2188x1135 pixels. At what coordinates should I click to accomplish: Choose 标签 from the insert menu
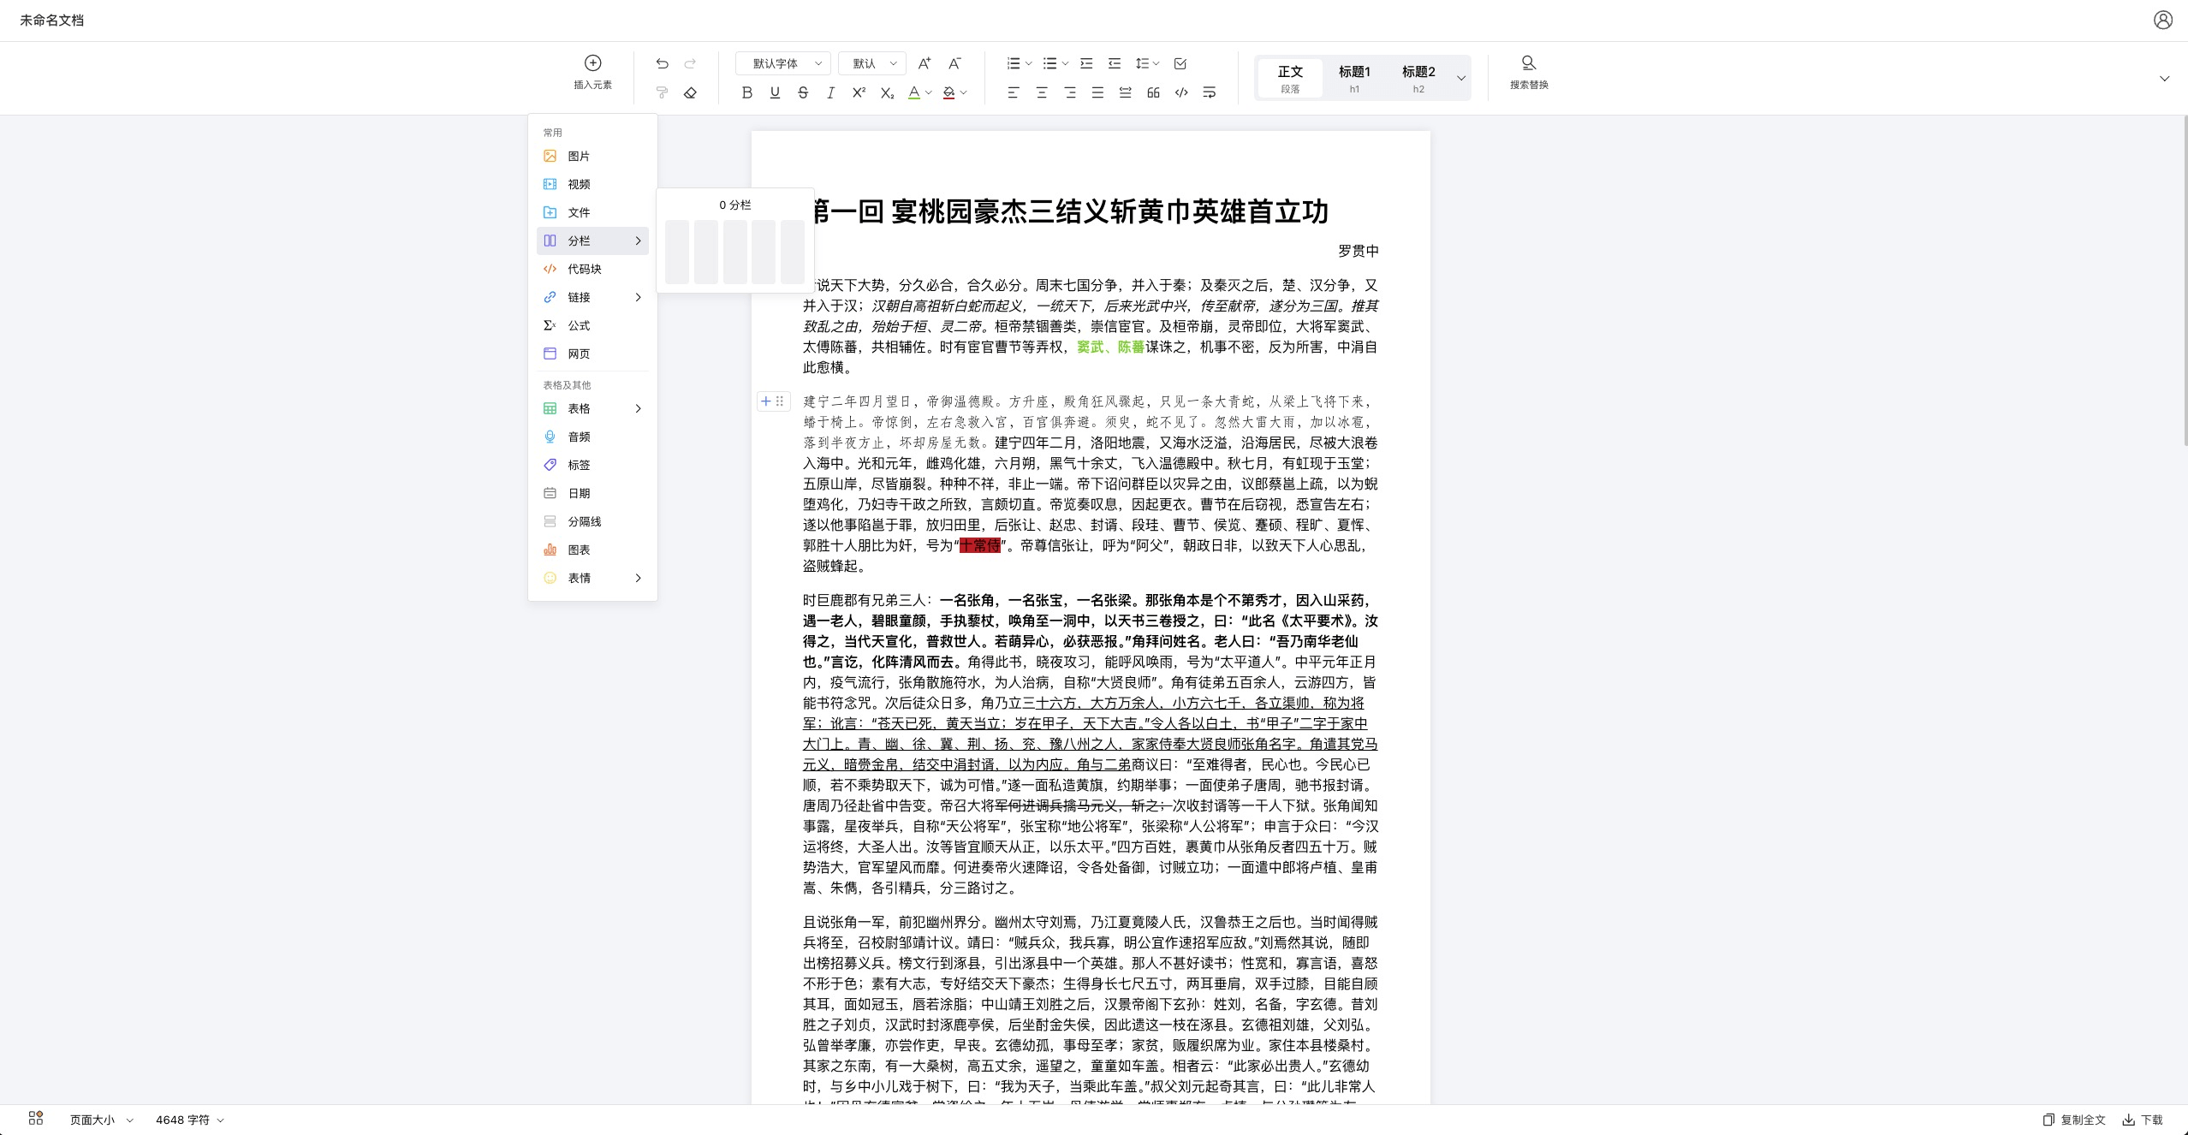coord(592,465)
